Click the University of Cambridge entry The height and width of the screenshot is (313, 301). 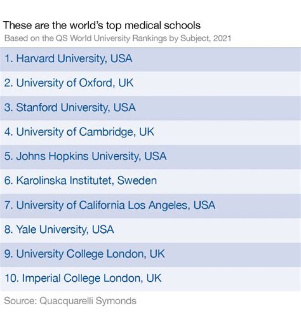pos(79,132)
